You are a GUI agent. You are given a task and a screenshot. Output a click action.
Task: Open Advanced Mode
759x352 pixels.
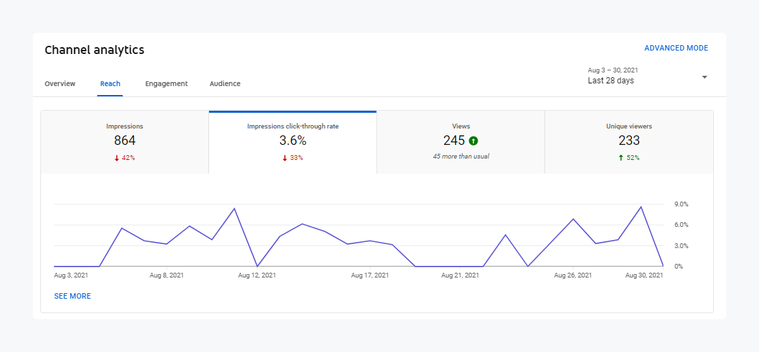676,49
